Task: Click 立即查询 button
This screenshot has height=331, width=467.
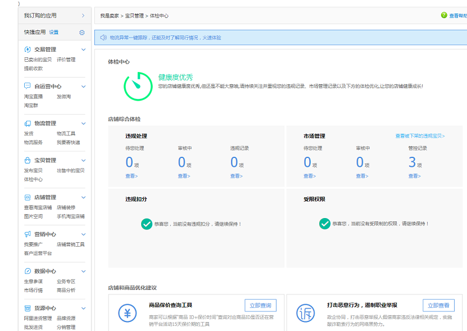Action: coord(260,305)
